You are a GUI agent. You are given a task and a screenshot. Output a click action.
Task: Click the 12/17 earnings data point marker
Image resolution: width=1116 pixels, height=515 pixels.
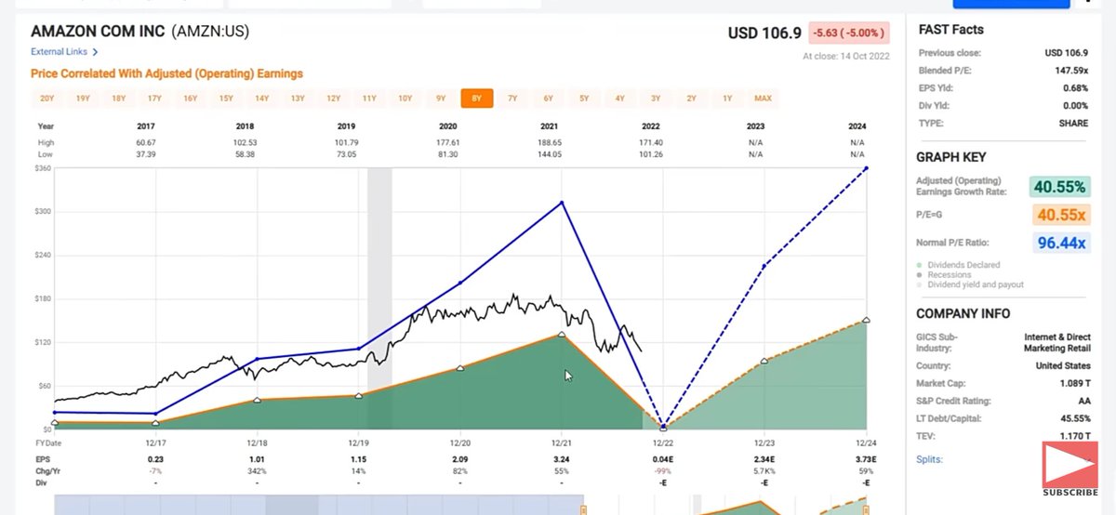point(155,423)
